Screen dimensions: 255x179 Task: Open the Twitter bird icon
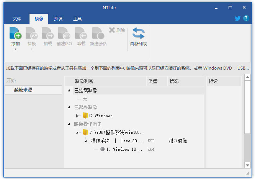(x=237, y=18)
